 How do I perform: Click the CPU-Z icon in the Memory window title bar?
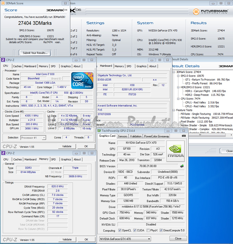tap(3, 153)
